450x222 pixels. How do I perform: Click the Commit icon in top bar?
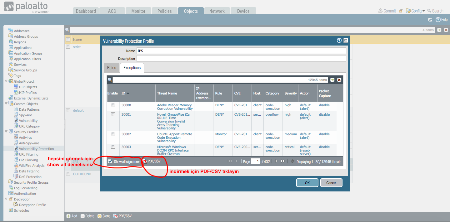pyautogui.click(x=380, y=11)
